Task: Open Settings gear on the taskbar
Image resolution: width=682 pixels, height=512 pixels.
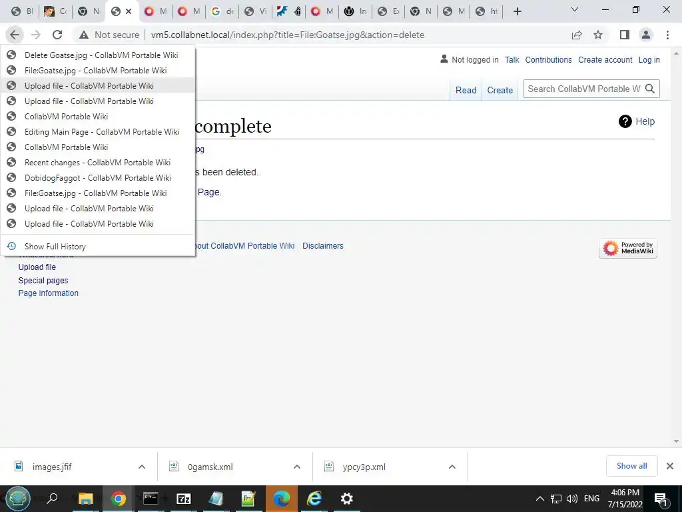Action: coord(346,499)
